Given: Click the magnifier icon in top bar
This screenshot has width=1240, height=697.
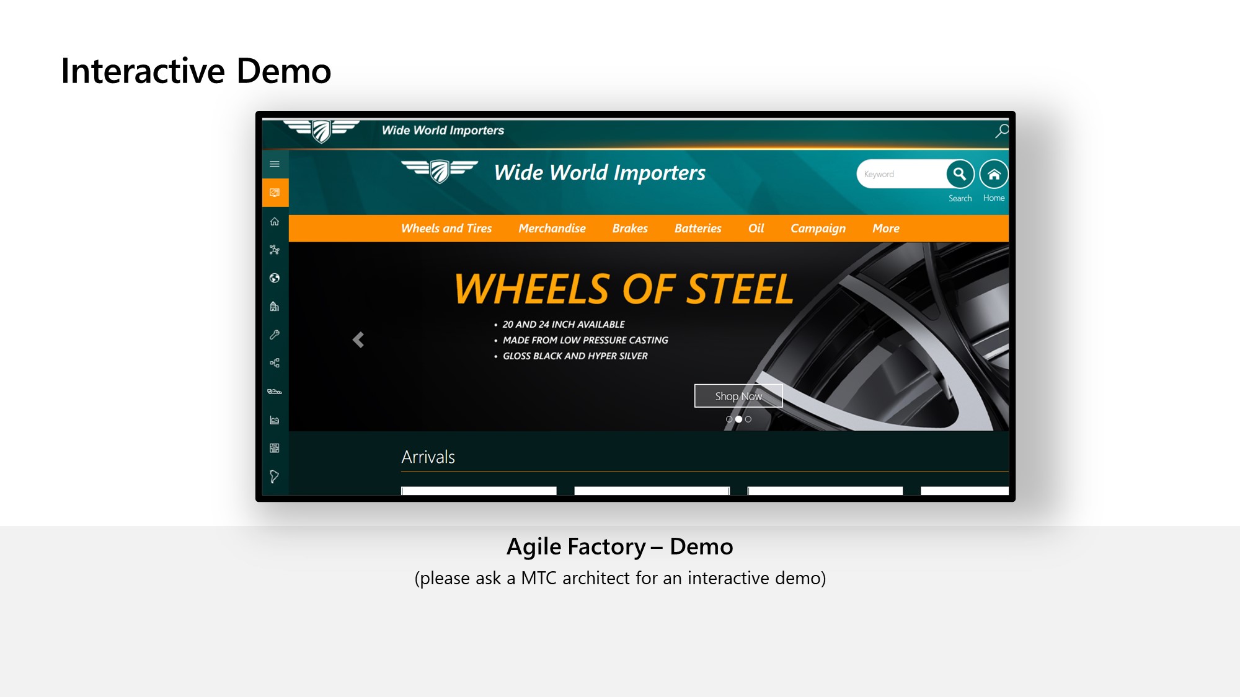Looking at the screenshot, I should (1001, 131).
